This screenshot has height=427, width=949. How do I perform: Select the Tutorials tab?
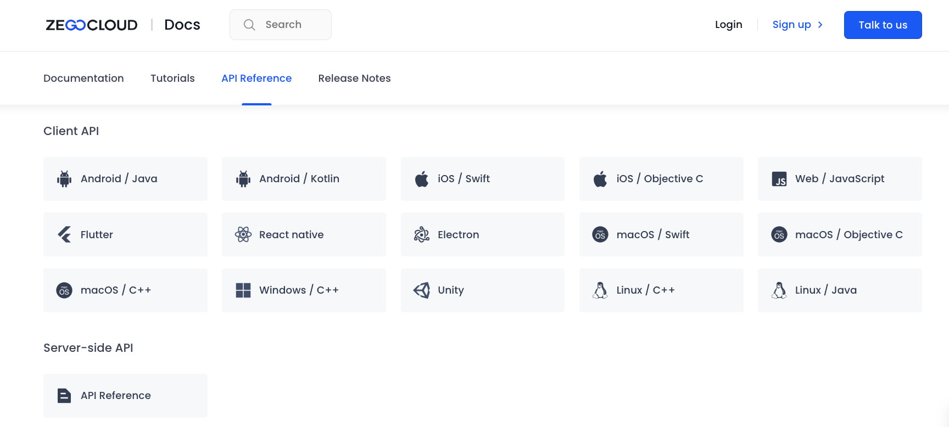click(172, 78)
